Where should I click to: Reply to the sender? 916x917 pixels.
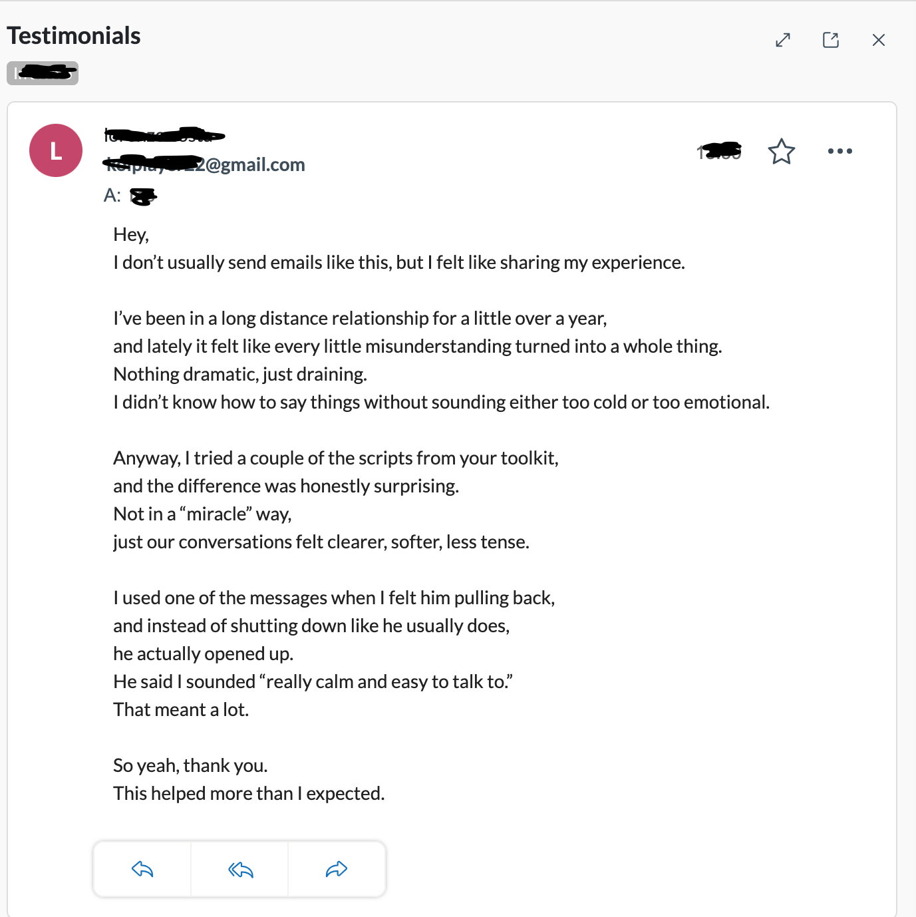coord(142,869)
